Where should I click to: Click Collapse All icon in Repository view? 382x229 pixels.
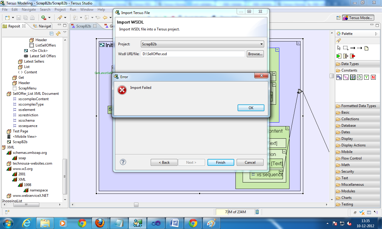tap(51, 34)
